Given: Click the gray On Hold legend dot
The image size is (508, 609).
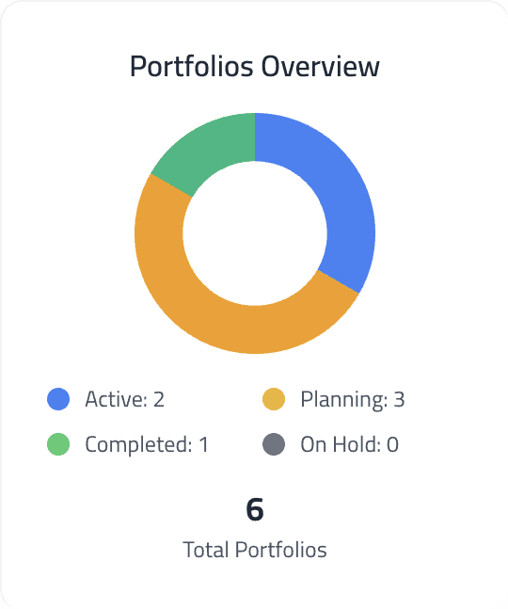Looking at the screenshot, I should pyautogui.click(x=274, y=444).
